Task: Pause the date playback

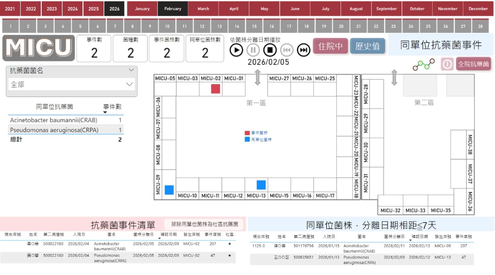Action: (253, 50)
